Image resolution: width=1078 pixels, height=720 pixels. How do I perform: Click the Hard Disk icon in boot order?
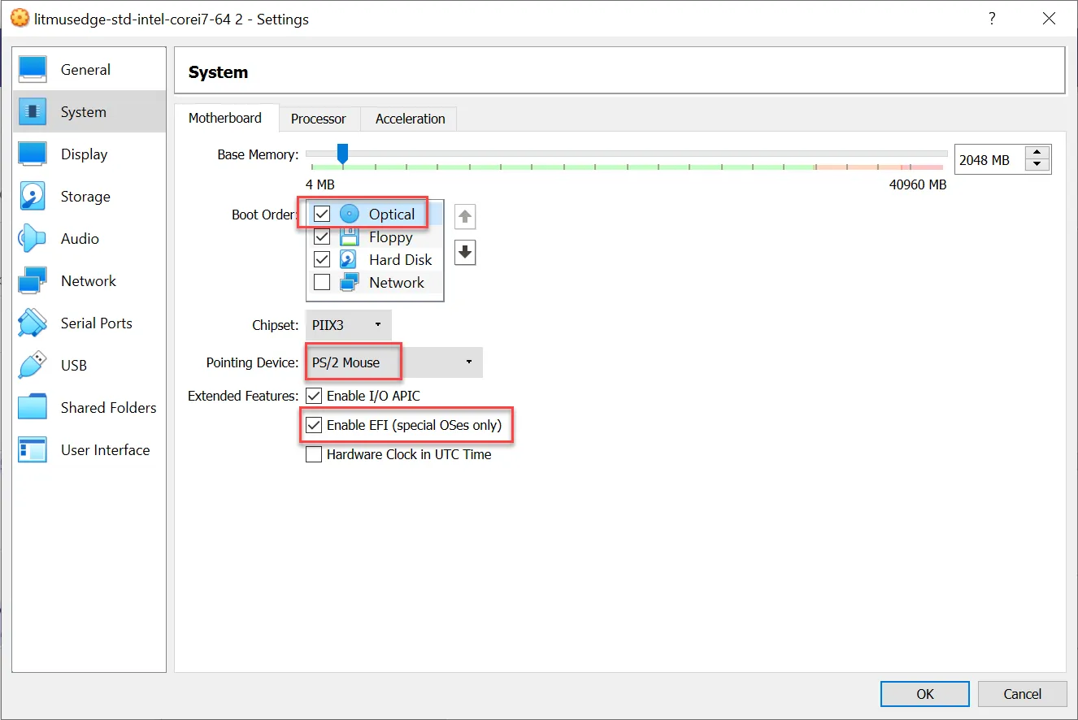click(x=349, y=259)
